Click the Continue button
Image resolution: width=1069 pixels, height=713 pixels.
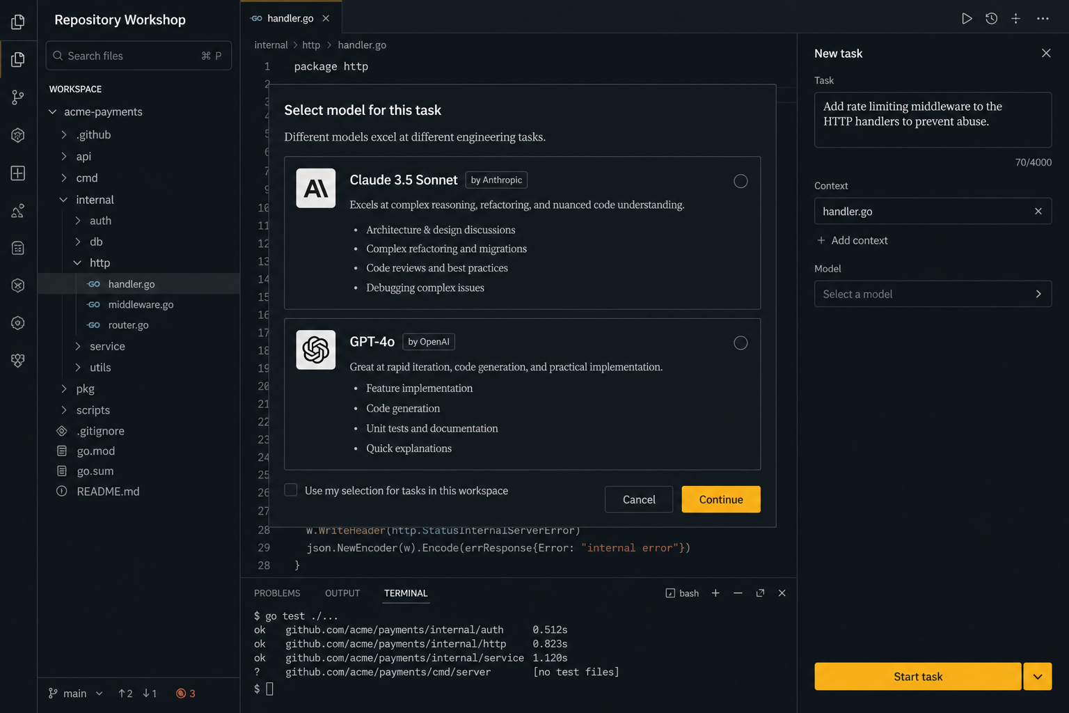point(721,499)
